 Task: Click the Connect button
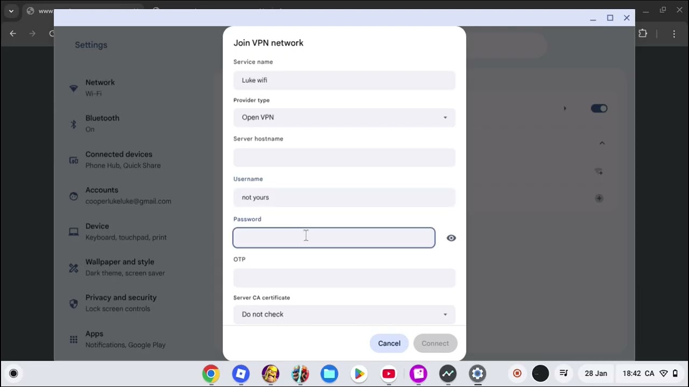coord(435,343)
